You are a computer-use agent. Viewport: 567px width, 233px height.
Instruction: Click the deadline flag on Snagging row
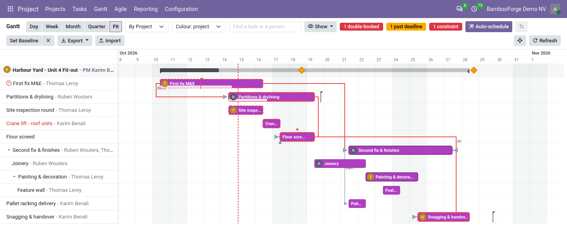click(x=493, y=217)
